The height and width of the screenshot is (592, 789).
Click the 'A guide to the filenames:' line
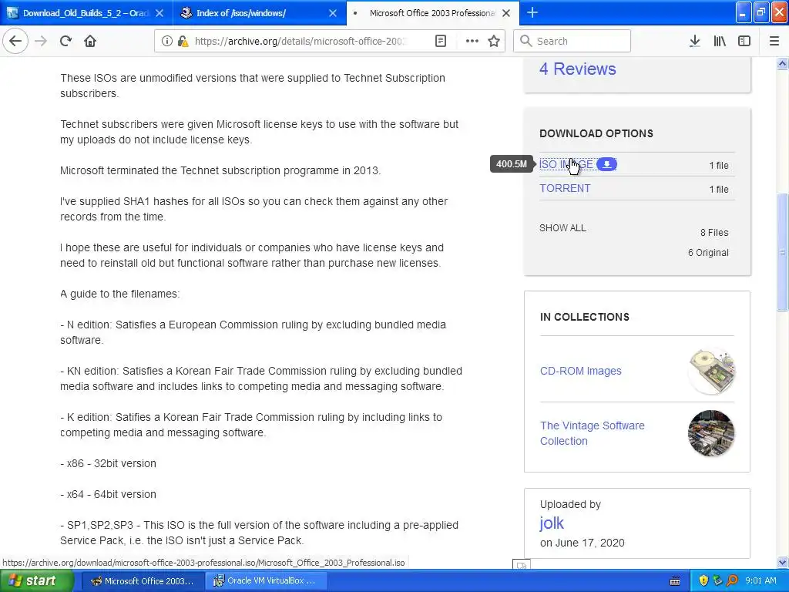(119, 294)
